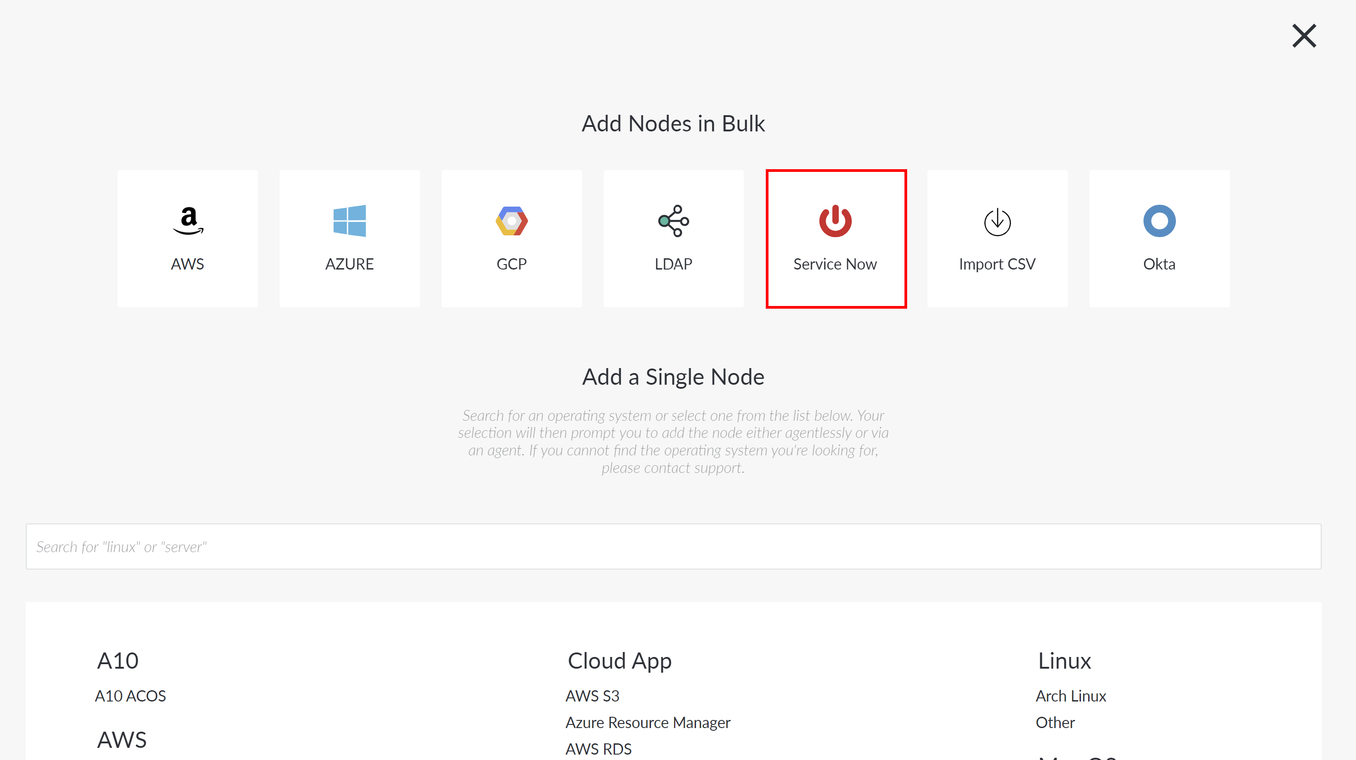Pick the blue Okta ring icon
This screenshot has height=760, width=1356.
tap(1159, 221)
